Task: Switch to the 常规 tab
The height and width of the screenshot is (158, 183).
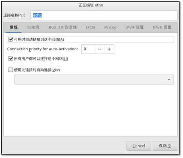Action: (14, 27)
